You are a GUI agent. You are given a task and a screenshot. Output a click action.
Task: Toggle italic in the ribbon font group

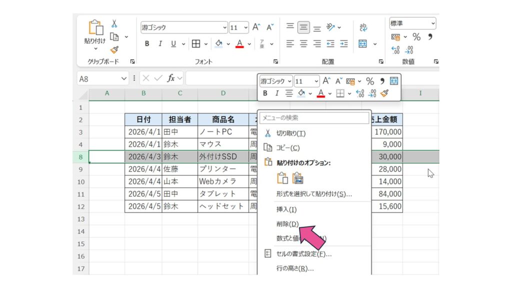(x=160, y=43)
